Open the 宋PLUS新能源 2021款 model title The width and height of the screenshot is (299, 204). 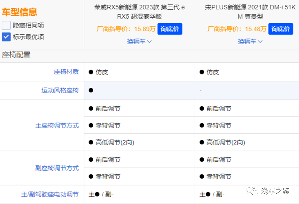pos(250,12)
